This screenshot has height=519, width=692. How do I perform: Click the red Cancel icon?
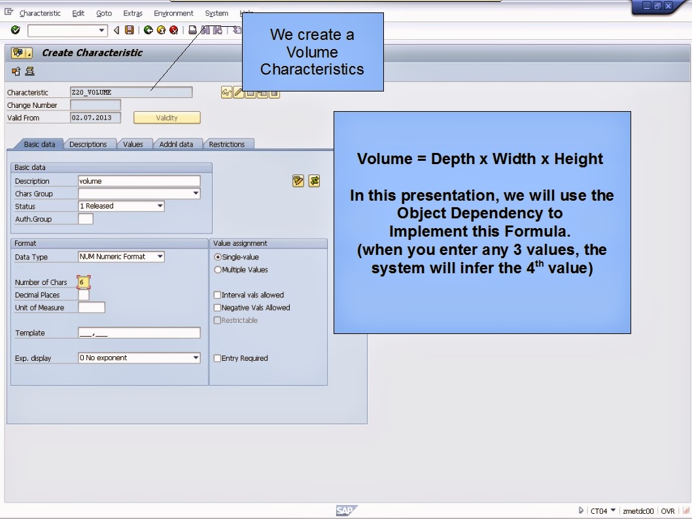click(174, 30)
